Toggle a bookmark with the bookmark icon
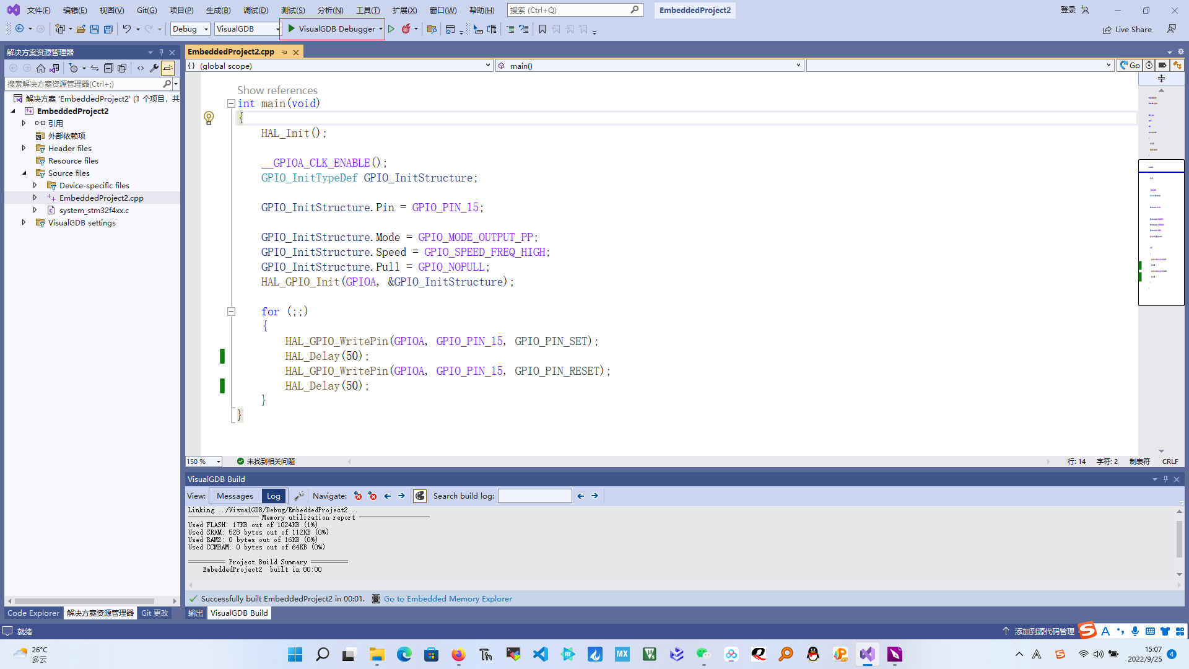The width and height of the screenshot is (1189, 669). tap(542, 29)
